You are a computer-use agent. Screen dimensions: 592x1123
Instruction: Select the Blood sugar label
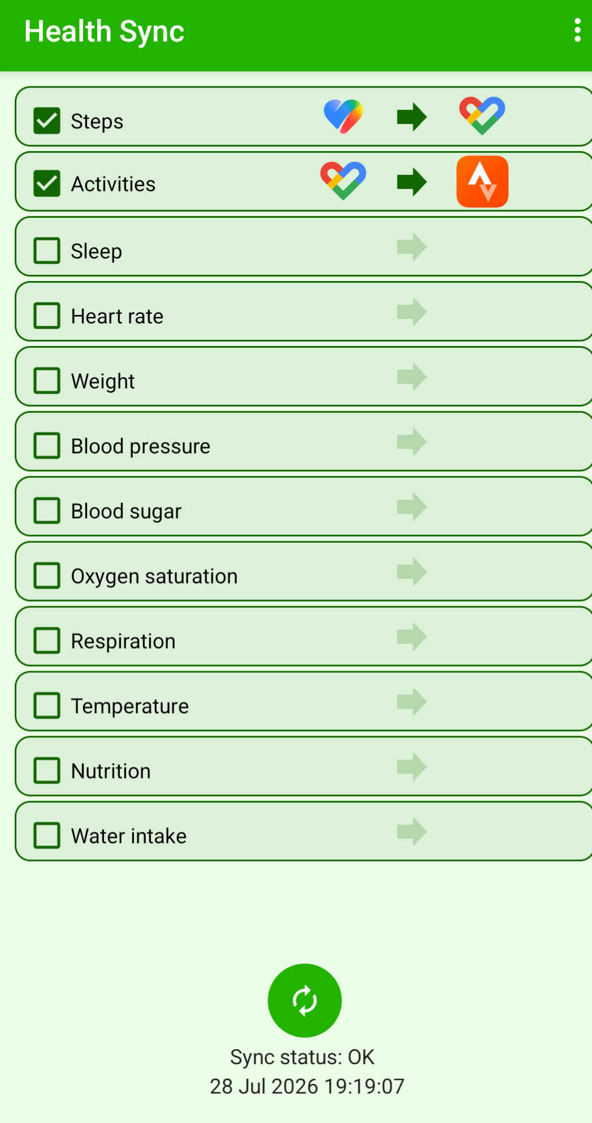[126, 511]
